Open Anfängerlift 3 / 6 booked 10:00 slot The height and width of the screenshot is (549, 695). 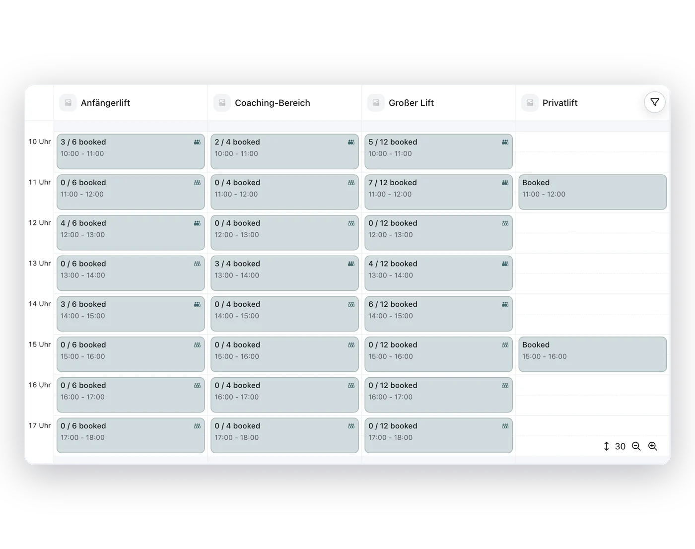(x=131, y=151)
